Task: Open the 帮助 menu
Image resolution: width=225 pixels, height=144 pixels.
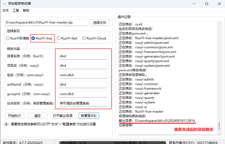Action: [x=26, y=11]
